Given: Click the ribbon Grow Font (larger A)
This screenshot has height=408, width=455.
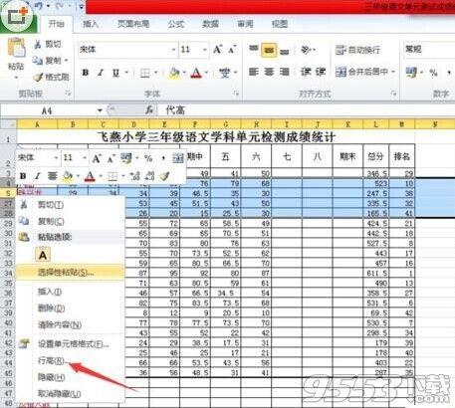Looking at the screenshot, I should pos(217,50).
